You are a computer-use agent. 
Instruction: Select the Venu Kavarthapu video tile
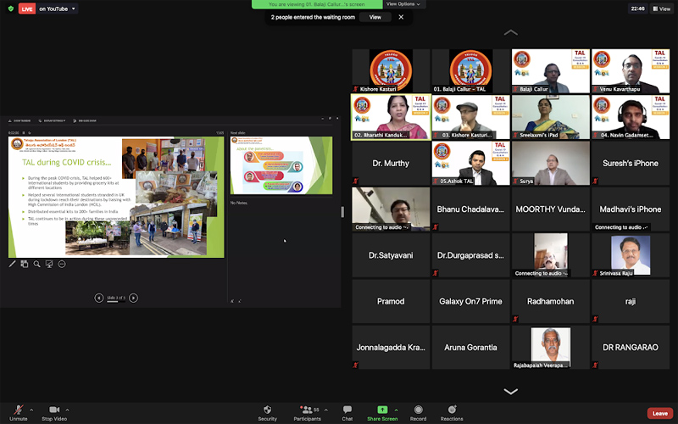(x=631, y=71)
